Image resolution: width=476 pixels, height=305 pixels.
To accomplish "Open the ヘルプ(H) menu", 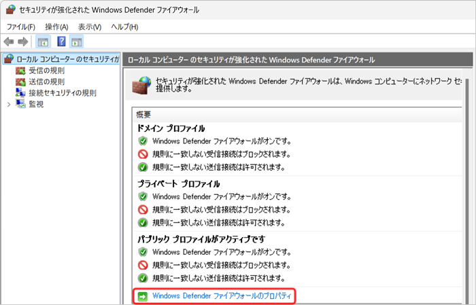I will click(124, 26).
